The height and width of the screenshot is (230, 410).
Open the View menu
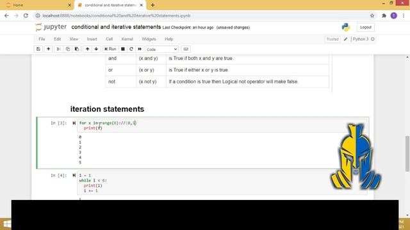coord(74,39)
